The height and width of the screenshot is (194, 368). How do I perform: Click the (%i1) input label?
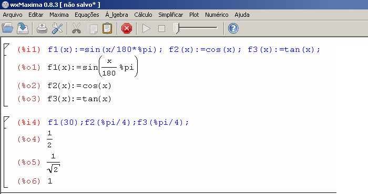pyautogui.click(x=29, y=50)
